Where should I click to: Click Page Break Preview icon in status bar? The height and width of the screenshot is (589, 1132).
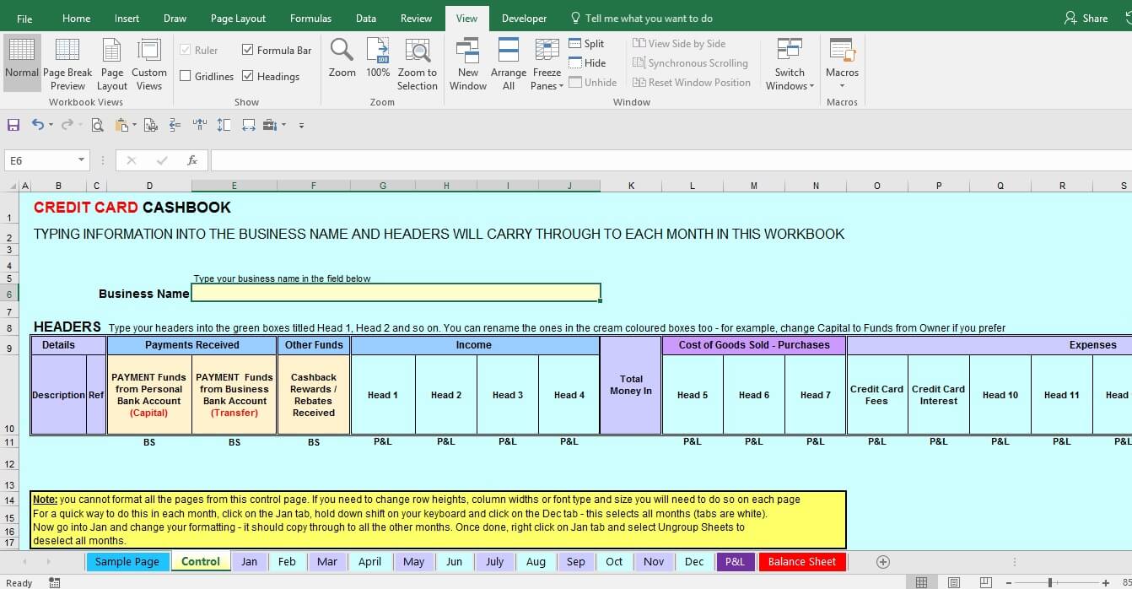coord(985,582)
